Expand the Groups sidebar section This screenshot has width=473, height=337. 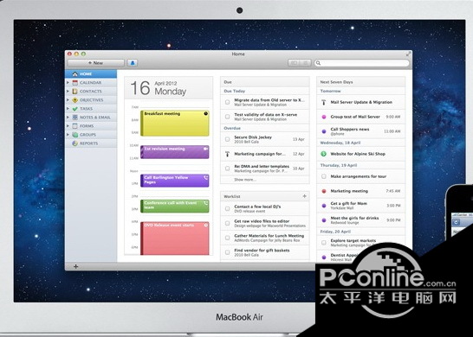(x=68, y=135)
